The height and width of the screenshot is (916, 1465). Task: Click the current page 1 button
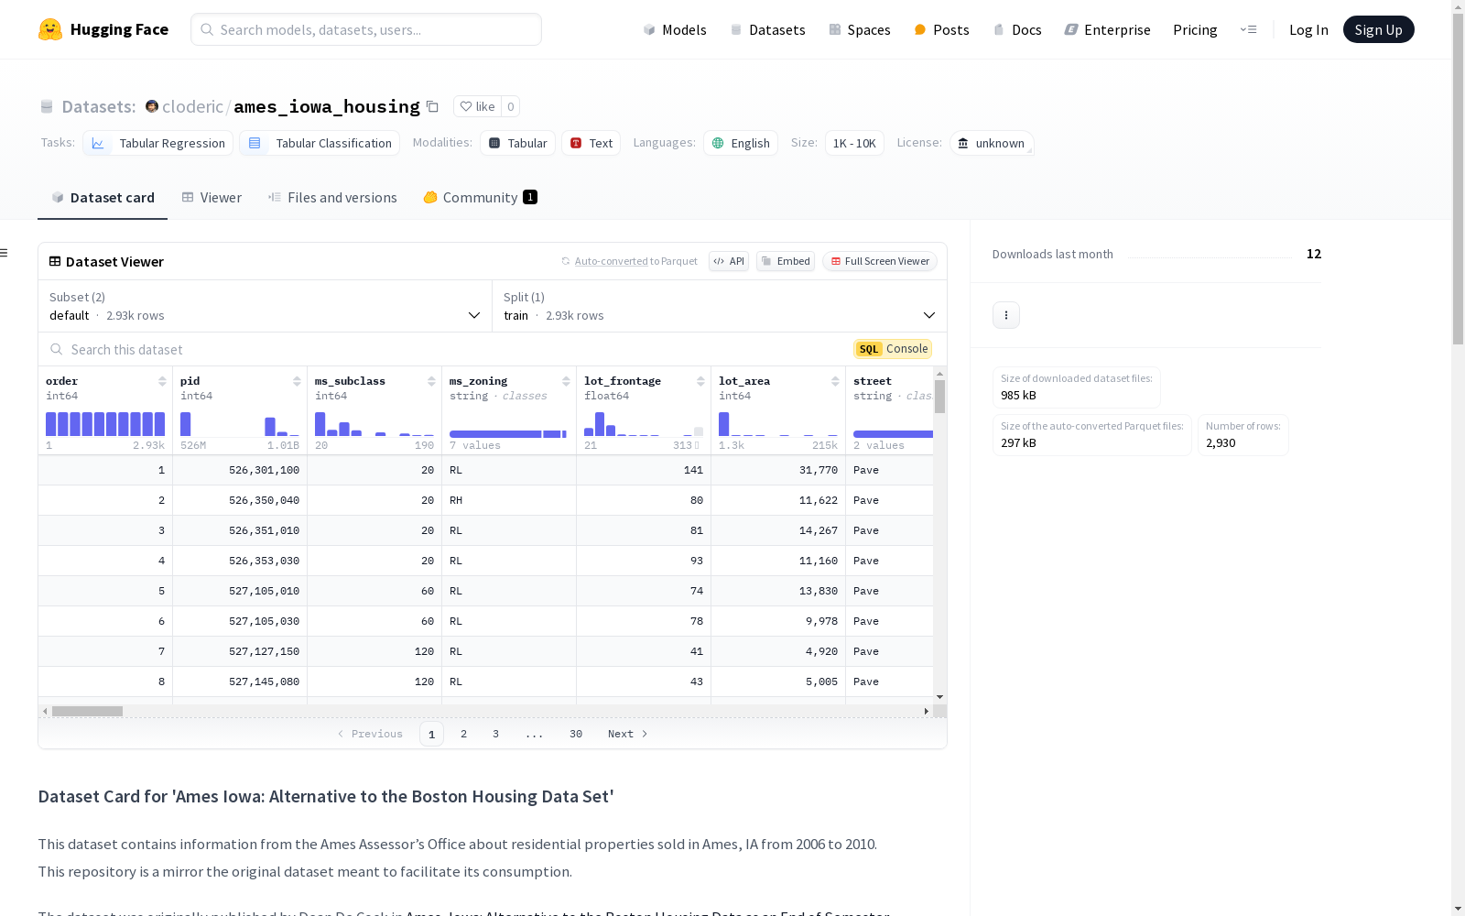(x=431, y=734)
